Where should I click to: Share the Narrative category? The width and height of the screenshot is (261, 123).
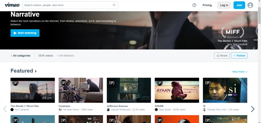(221, 56)
